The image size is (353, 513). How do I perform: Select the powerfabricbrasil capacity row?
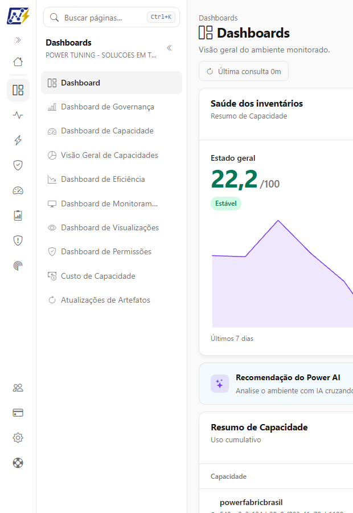[276, 502]
